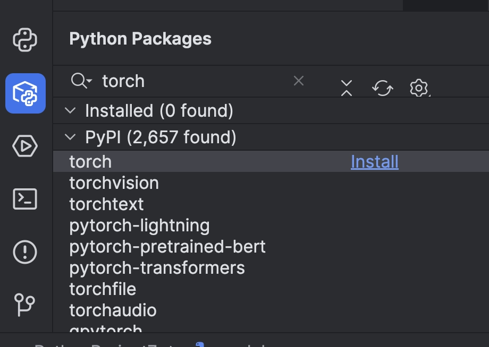This screenshot has height=347, width=489.
Task: Select the torchvision package
Action: (114, 183)
